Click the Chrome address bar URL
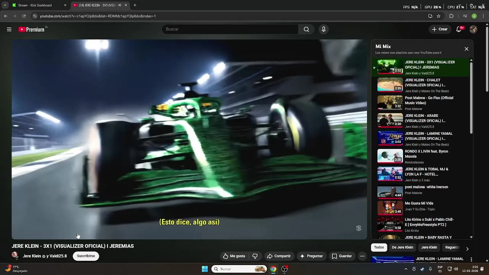This screenshot has height=275, width=489. click(x=98, y=16)
